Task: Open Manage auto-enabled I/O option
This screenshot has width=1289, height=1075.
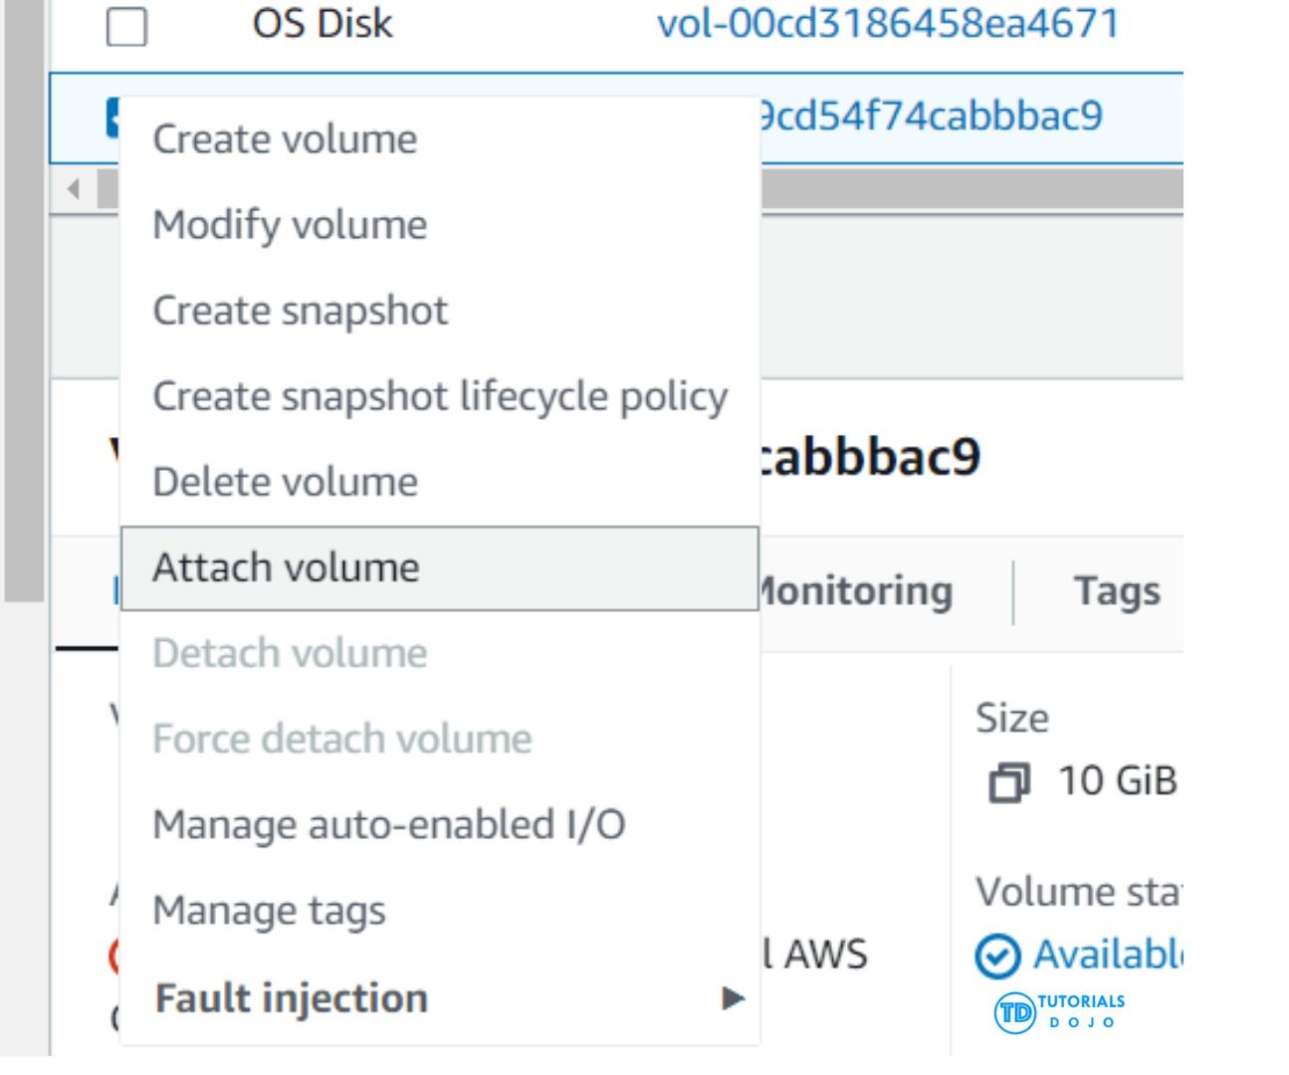Action: pyautogui.click(x=389, y=824)
